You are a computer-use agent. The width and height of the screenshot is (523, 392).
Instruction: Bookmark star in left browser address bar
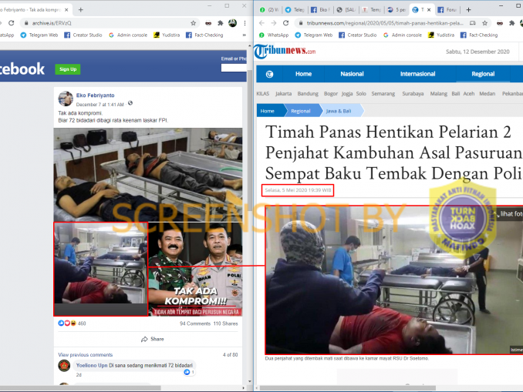tap(193, 23)
